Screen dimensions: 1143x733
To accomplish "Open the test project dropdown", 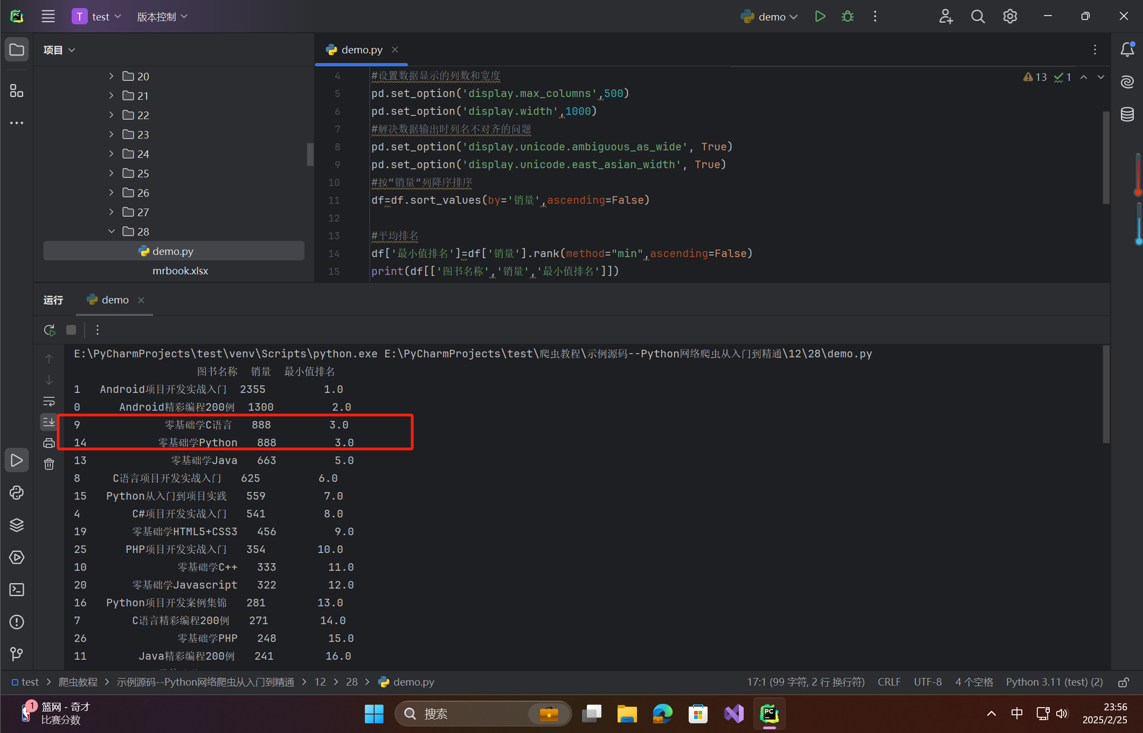I will (97, 17).
